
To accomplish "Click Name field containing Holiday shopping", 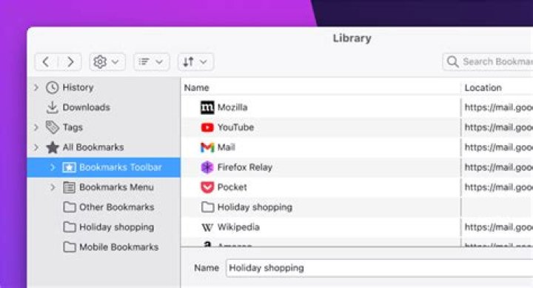I will click(x=379, y=268).
